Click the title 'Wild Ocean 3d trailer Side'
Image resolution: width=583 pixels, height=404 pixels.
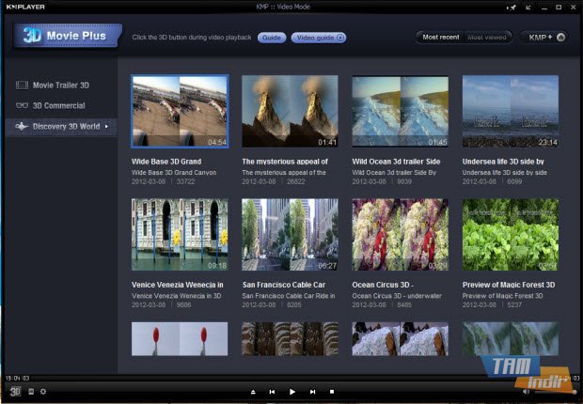point(396,162)
